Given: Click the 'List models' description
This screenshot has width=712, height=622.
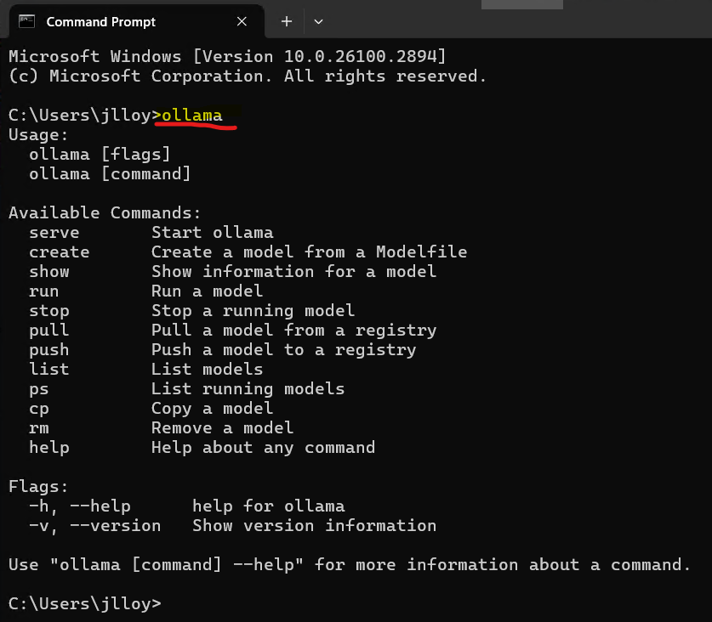Looking at the screenshot, I should pyautogui.click(x=207, y=370).
